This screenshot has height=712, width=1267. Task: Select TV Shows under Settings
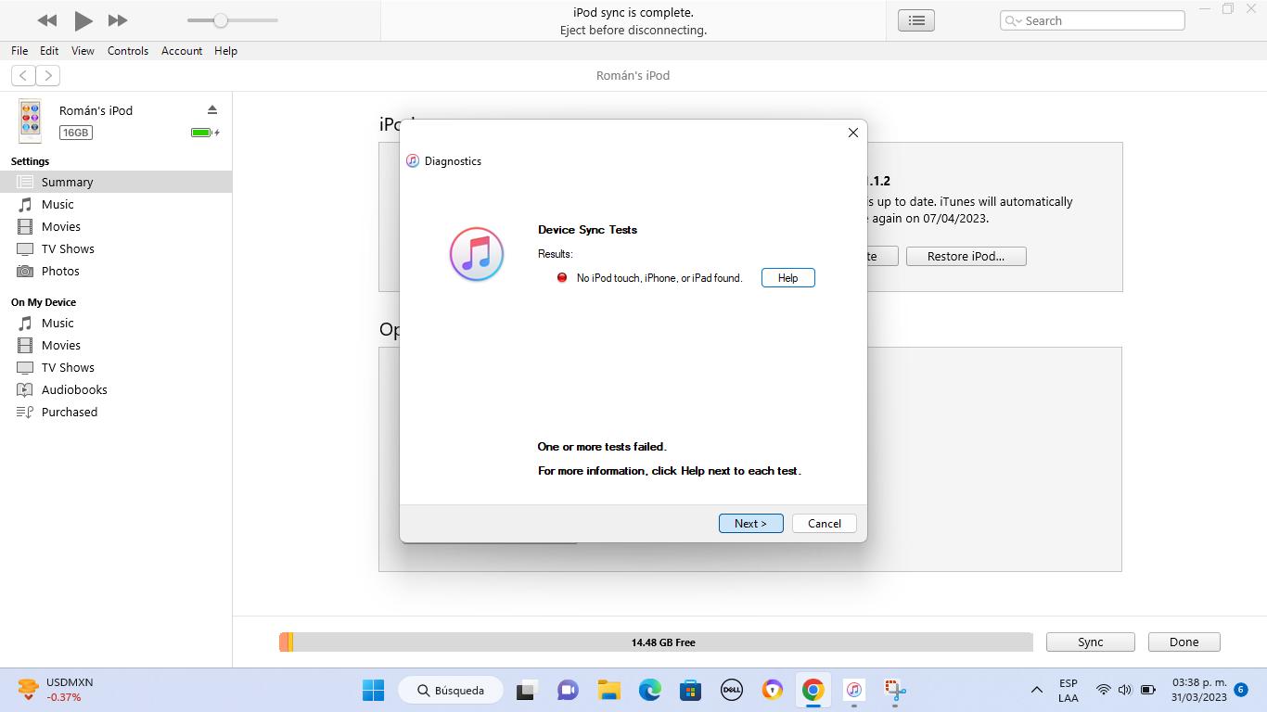coord(116,248)
